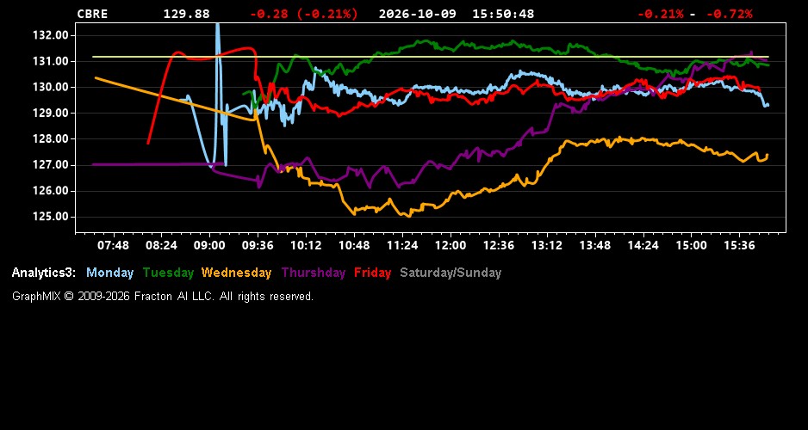Viewport: 808px width, 430px height.
Task: Click the 126.00 price axis label
Action: pyautogui.click(x=50, y=191)
